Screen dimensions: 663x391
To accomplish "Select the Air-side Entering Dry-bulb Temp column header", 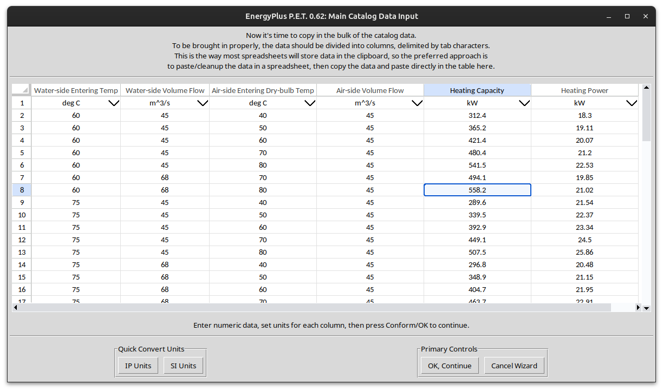I will [263, 90].
